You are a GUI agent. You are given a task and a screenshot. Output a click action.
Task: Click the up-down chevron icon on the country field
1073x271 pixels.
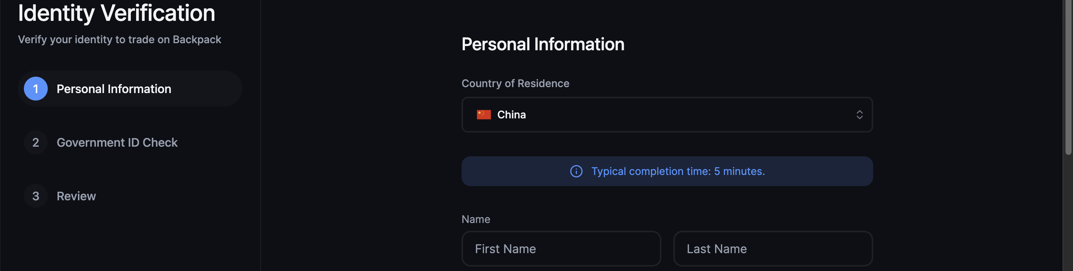860,115
